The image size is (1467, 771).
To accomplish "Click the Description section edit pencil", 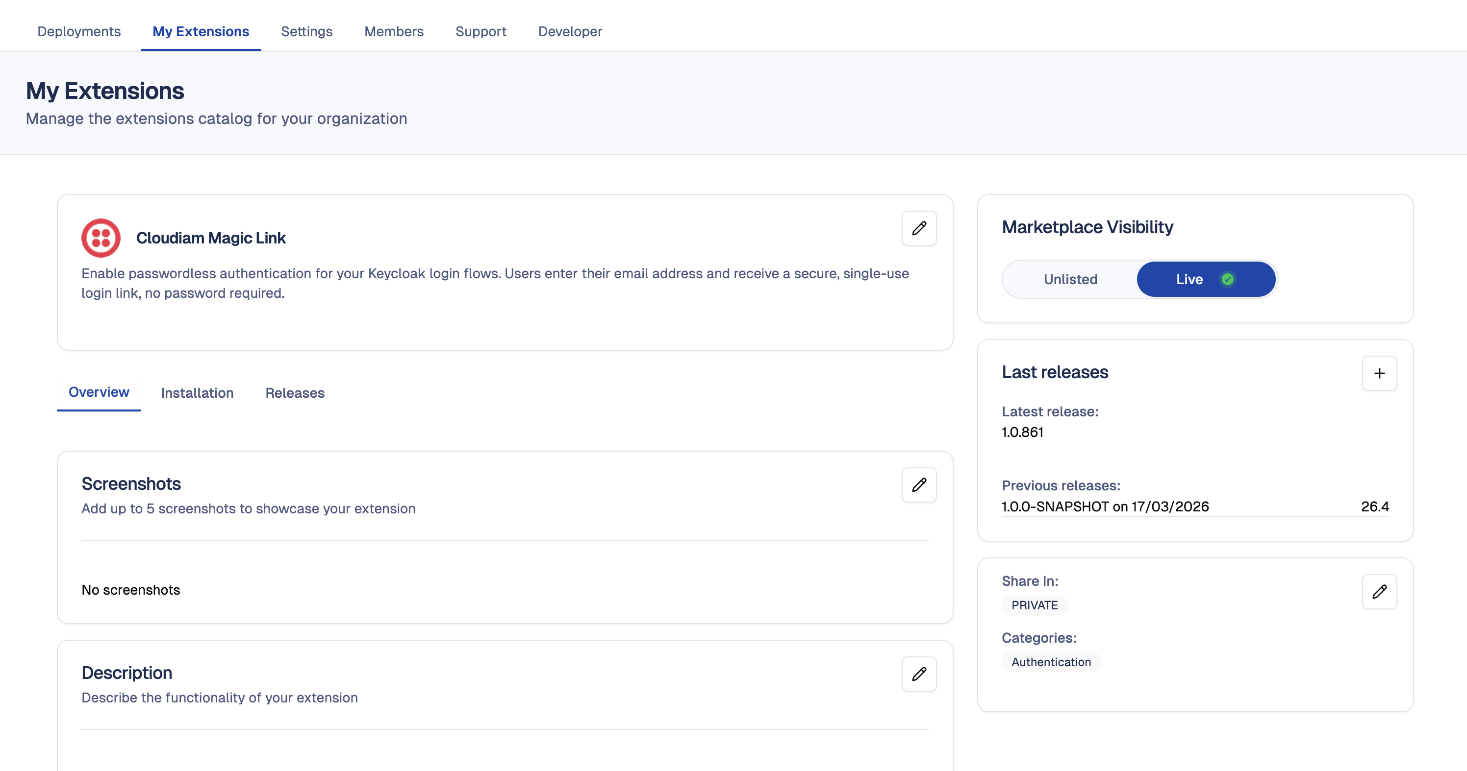I will [918, 674].
